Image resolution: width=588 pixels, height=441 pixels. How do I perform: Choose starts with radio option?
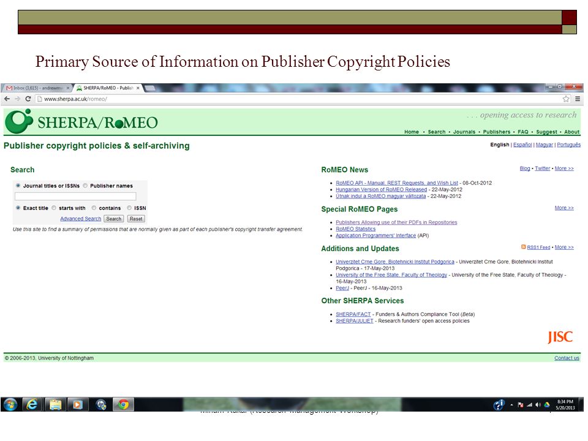[x=54, y=208]
